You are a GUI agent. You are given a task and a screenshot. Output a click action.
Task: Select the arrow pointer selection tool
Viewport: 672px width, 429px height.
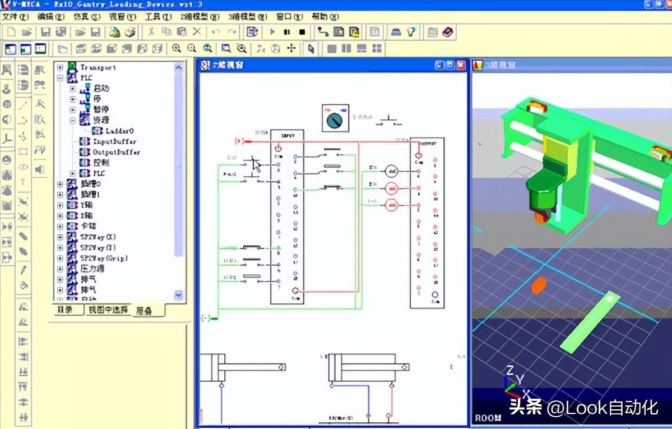tap(311, 48)
